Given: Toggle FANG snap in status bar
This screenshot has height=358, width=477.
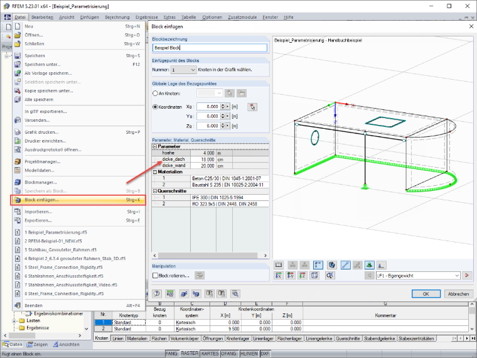Looking at the screenshot, I should 171,354.
